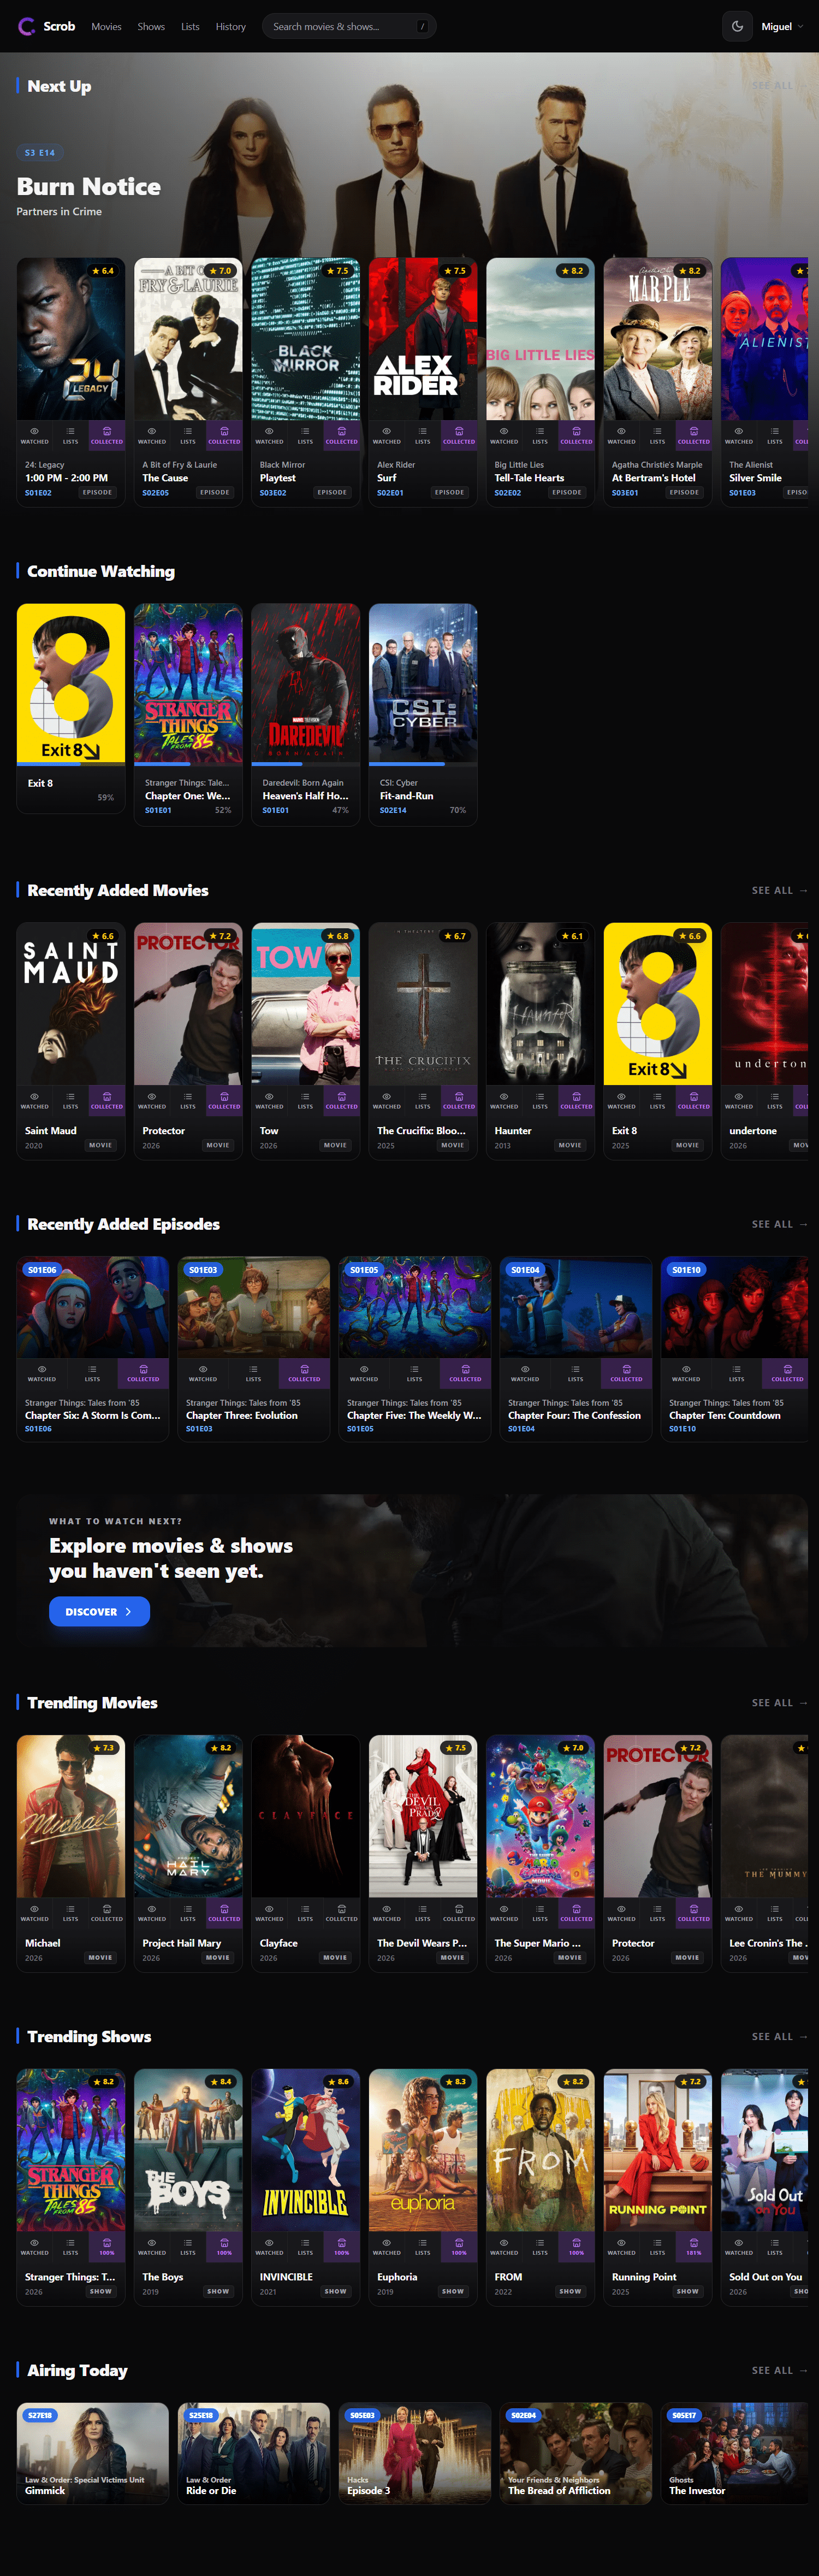Open Lists for Saint Maud
The height and width of the screenshot is (2576, 819).
point(71,1100)
